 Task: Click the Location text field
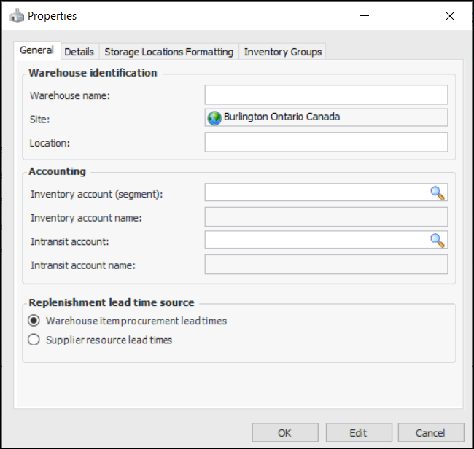[326, 142]
